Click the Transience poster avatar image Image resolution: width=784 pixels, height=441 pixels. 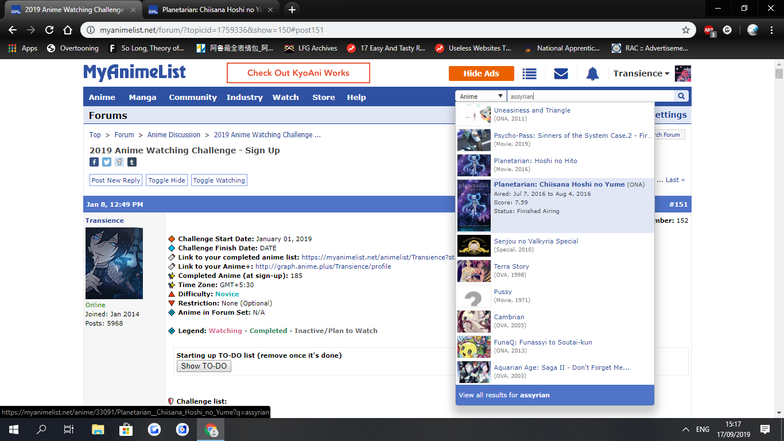point(114,263)
